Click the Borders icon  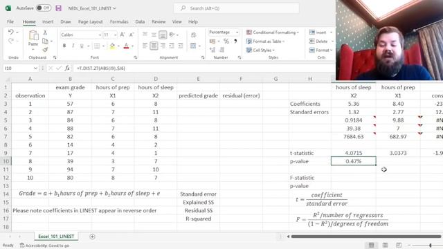pos(97,46)
